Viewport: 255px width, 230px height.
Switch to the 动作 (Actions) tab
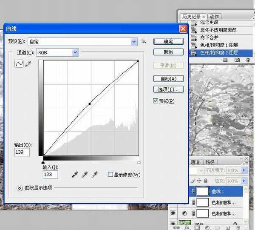(214, 17)
